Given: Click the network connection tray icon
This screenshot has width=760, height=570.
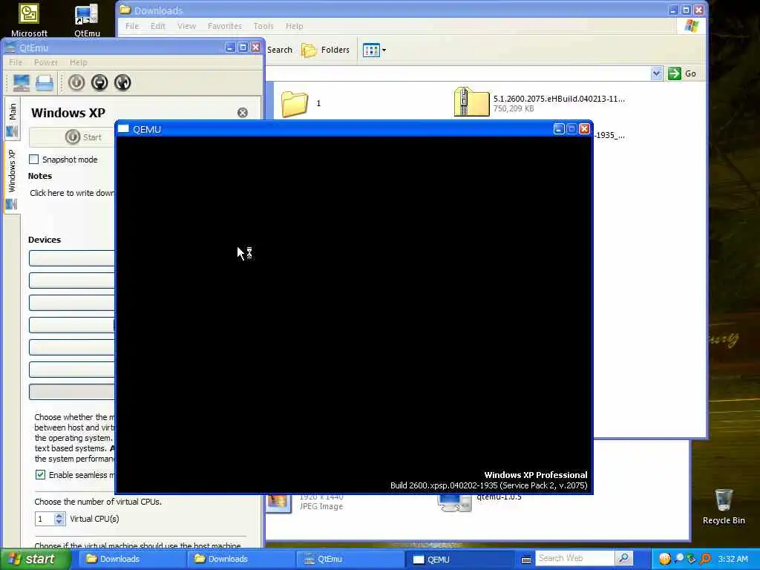Looking at the screenshot, I should point(691,559).
